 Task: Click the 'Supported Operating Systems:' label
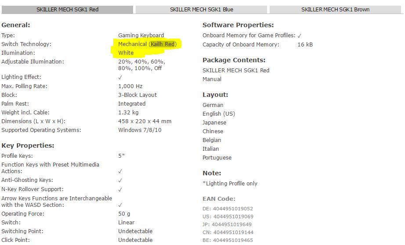point(41,130)
